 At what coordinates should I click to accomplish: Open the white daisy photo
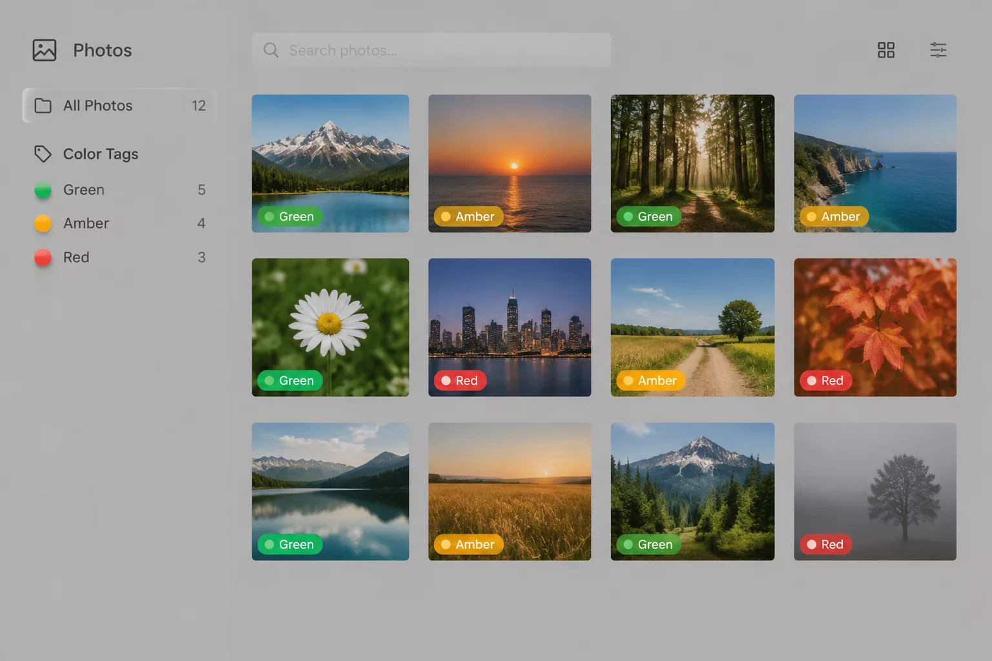point(330,327)
